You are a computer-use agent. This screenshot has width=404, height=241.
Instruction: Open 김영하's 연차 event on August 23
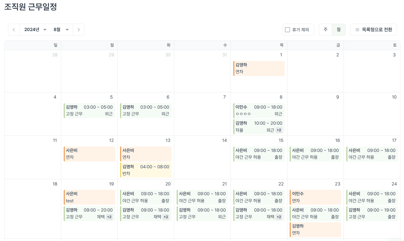(x=315, y=229)
